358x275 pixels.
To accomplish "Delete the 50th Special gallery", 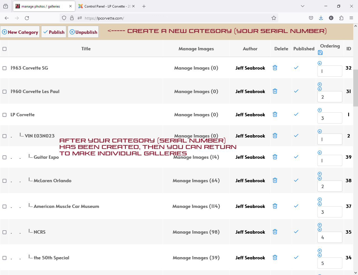I will [x=275, y=257].
